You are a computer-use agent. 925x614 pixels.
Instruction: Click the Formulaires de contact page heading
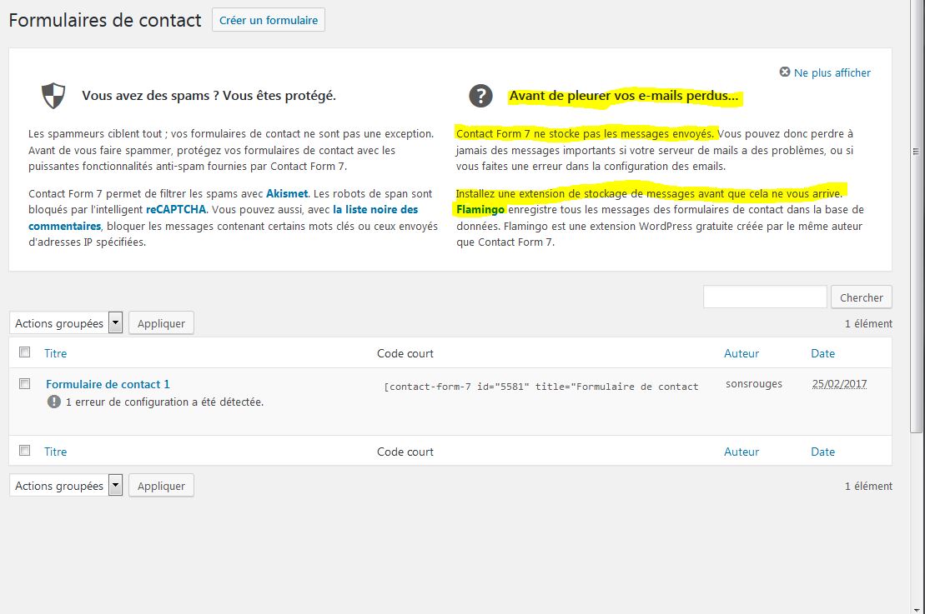point(105,20)
